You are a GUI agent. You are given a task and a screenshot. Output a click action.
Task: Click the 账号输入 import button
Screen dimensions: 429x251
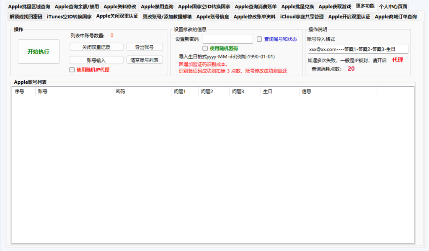pyautogui.click(x=96, y=60)
